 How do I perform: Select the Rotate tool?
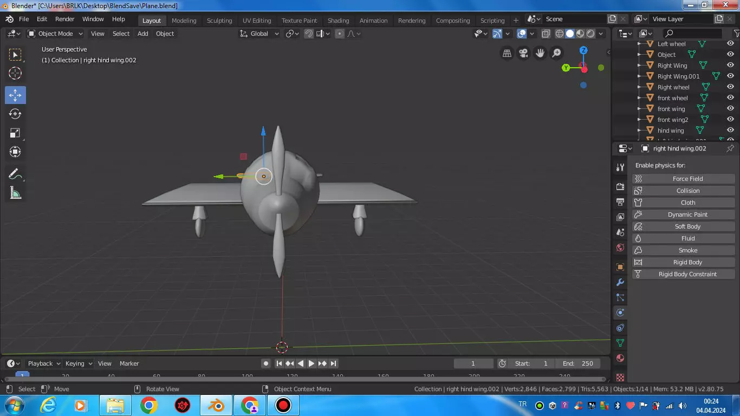click(15, 114)
